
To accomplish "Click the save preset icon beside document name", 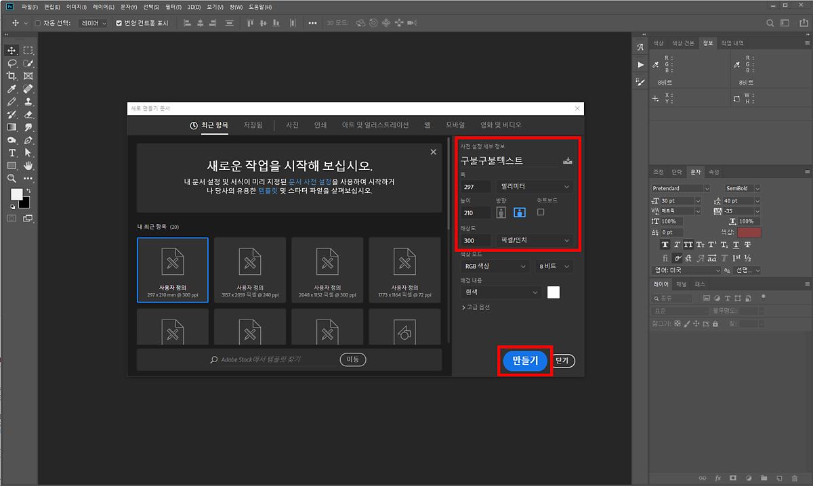I will coord(568,160).
